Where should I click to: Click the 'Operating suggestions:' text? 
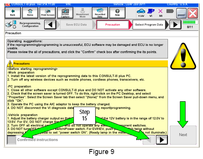(25, 41)
